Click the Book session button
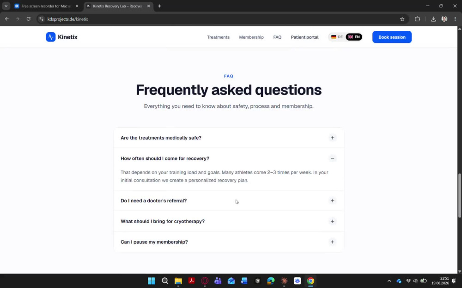Image resolution: width=462 pixels, height=288 pixels. (x=392, y=37)
